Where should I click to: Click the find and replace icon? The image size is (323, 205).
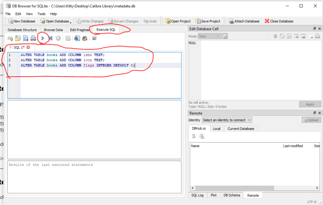[x=85, y=38]
